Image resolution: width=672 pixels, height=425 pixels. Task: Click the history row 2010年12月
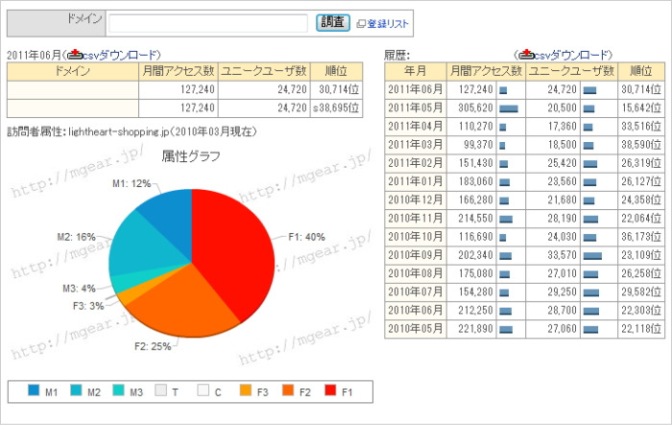[x=524, y=201]
